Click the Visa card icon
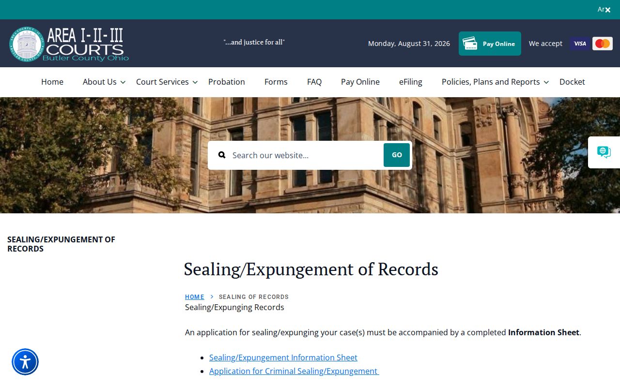 pos(580,44)
